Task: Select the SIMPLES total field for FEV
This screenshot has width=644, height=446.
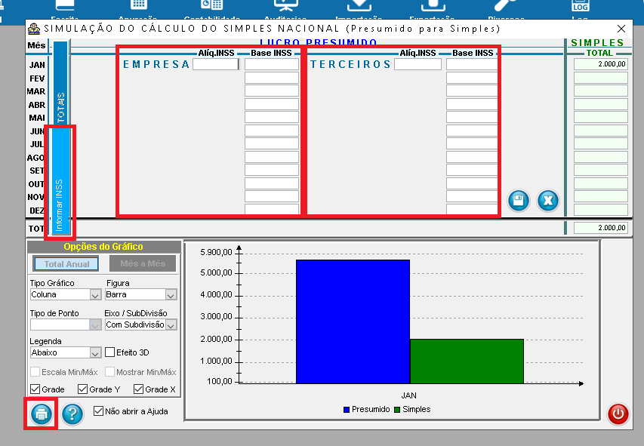Action: tap(600, 78)
